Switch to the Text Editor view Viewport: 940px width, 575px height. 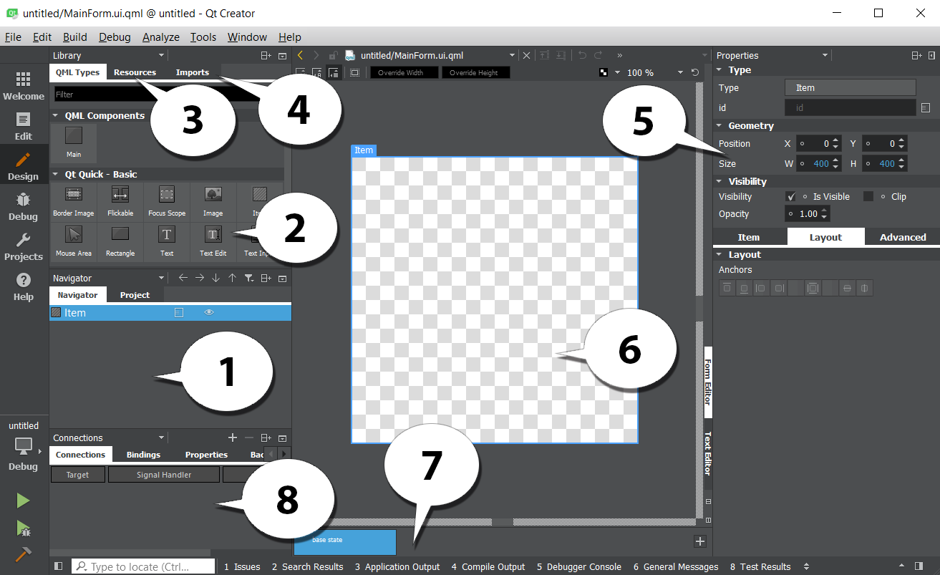coord(707,453)
